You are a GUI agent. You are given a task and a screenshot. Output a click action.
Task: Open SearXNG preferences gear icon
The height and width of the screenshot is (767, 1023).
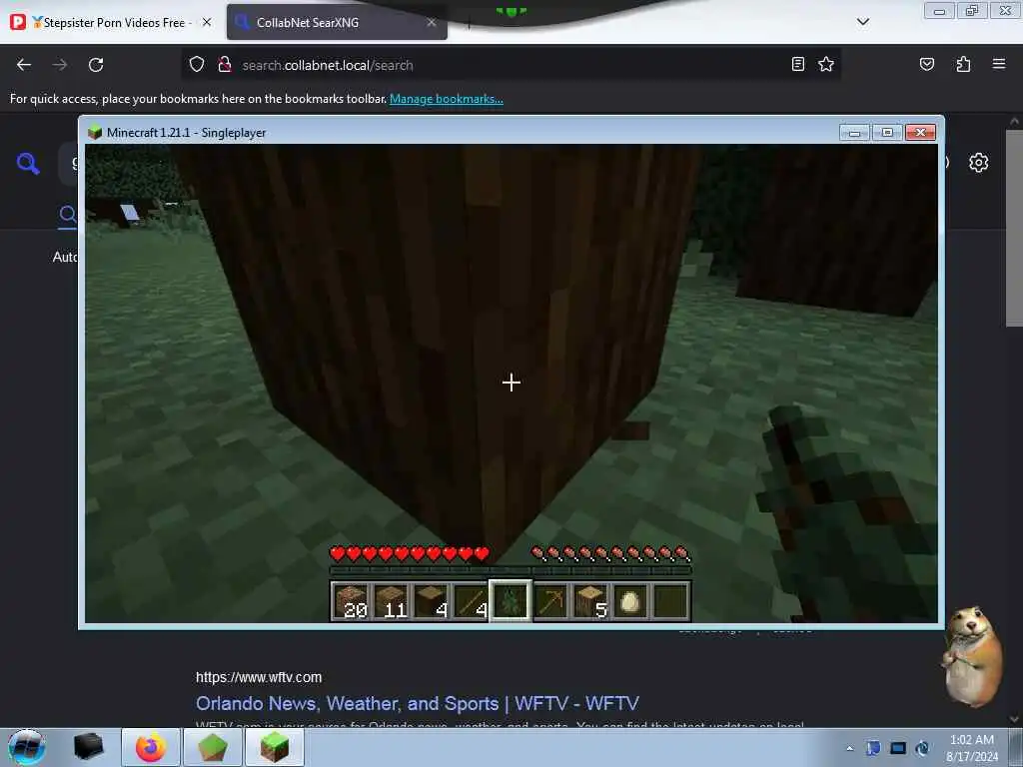[978, 163]
